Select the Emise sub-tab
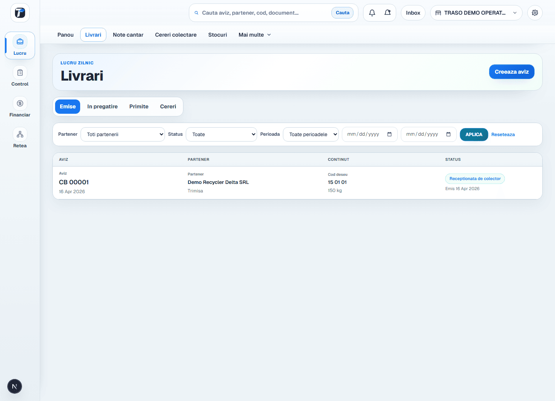This screenshot has height=401, width=555. (67, 106)
